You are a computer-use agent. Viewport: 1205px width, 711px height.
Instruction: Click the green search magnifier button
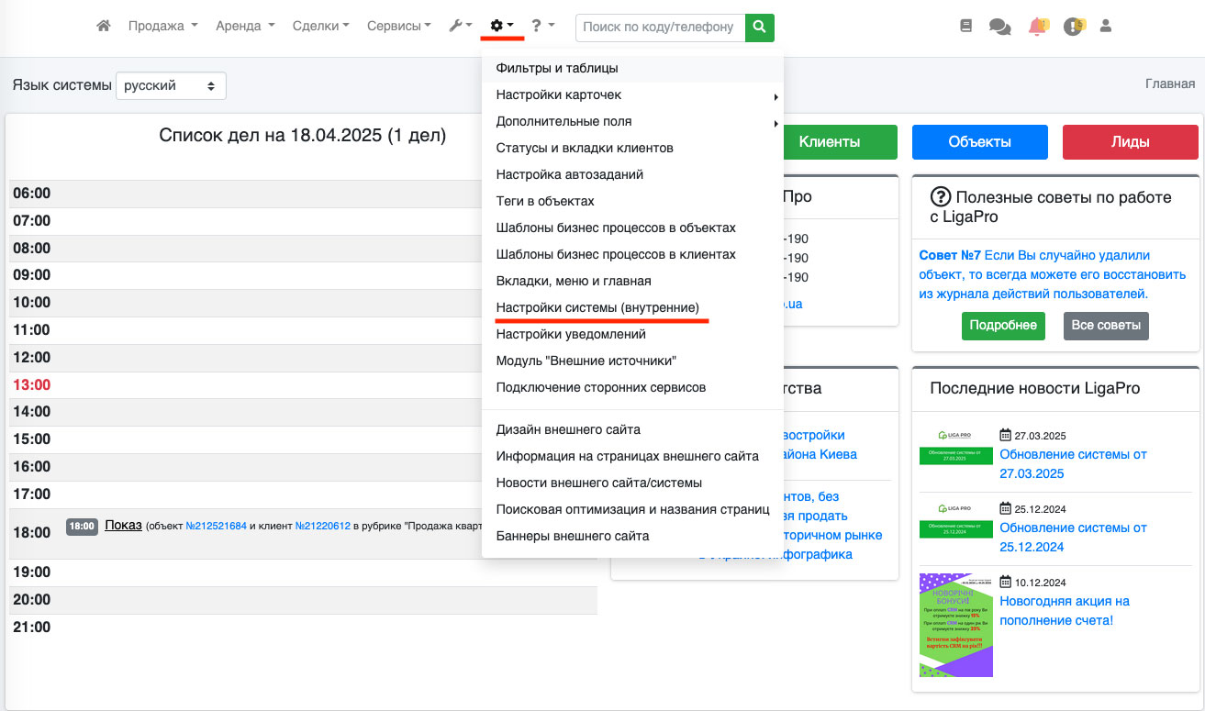tap(759, 28)
